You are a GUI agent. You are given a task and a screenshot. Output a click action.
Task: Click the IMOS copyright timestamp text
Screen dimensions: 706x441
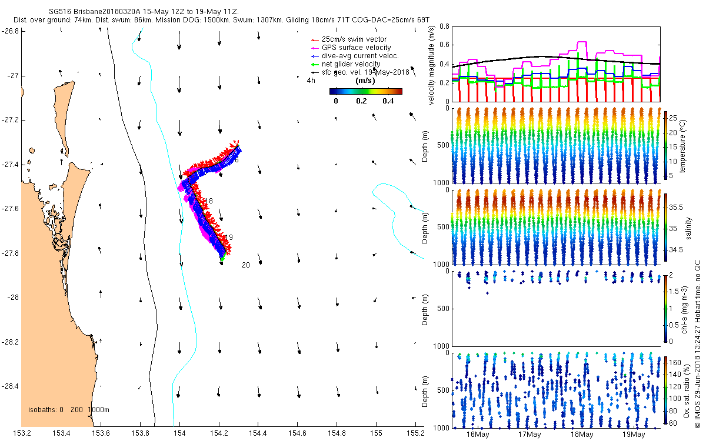[697, 344]
